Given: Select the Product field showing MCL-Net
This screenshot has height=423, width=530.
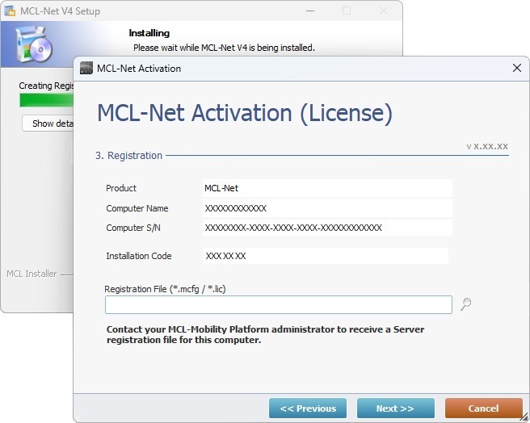Looking at the screenshot, I should pos(327,188).
